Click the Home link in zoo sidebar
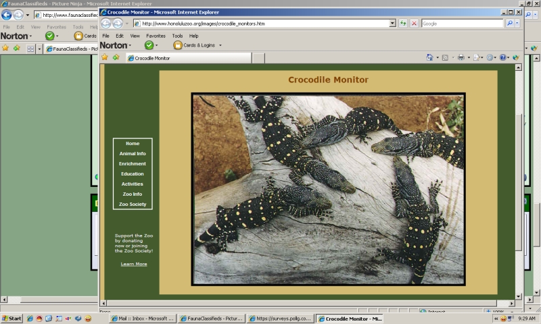The image size is (541, 324). click(133, 143)
